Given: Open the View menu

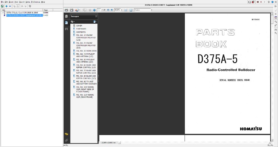Looking at the screenshot, I should click(x=16, y=2).
